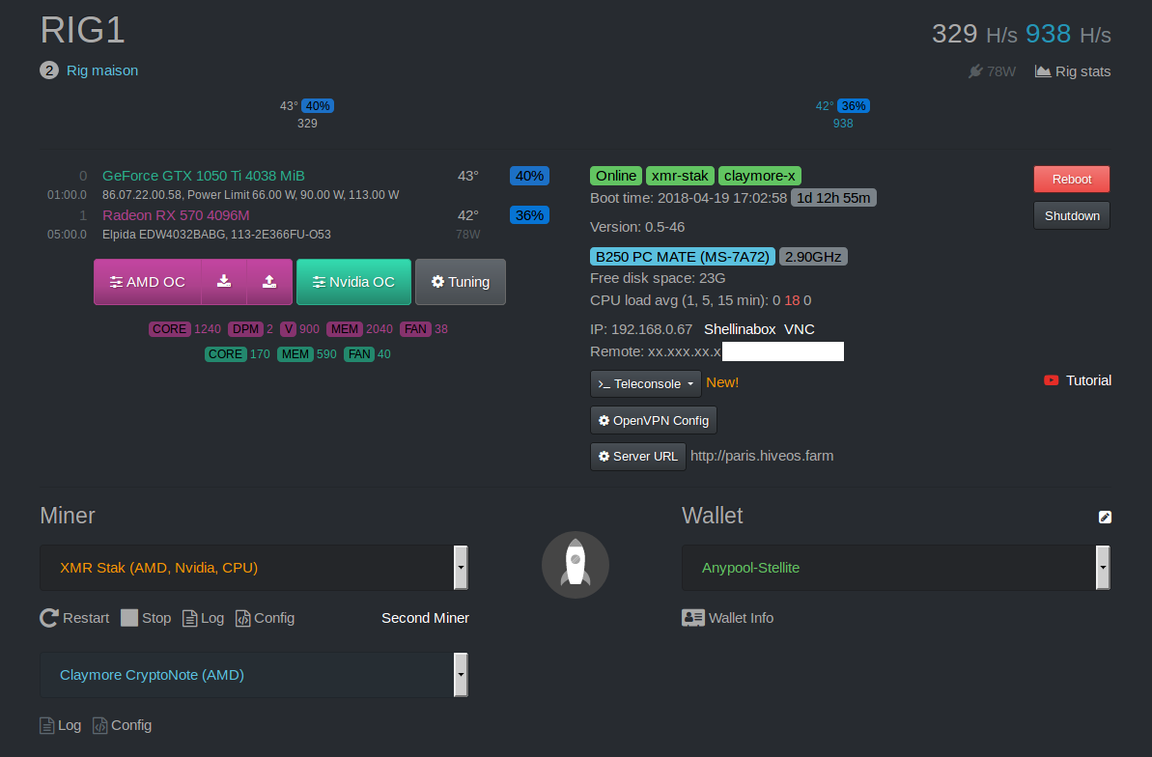The image size is (1152, 757).
Task: Open the Tuning settings button
Action: pos(460,282)
